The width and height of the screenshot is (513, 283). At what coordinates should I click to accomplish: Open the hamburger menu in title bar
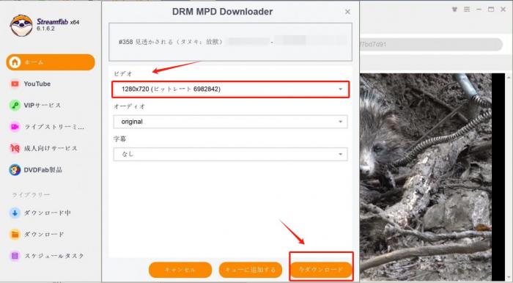467,10
